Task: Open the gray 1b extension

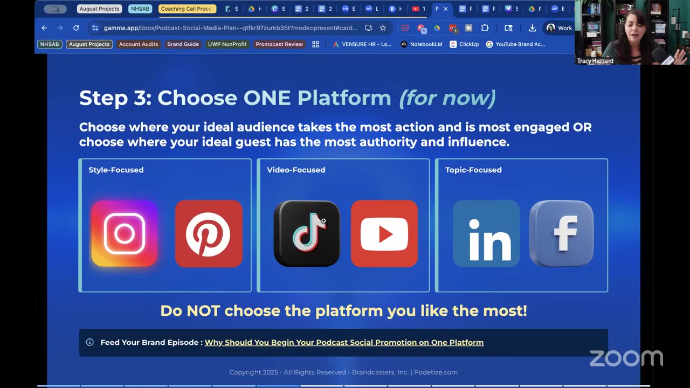Action: (x=468, y=28)
